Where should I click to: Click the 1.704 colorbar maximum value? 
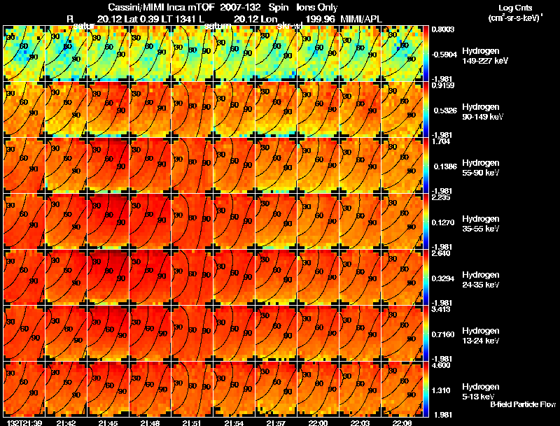click(441, 141)
